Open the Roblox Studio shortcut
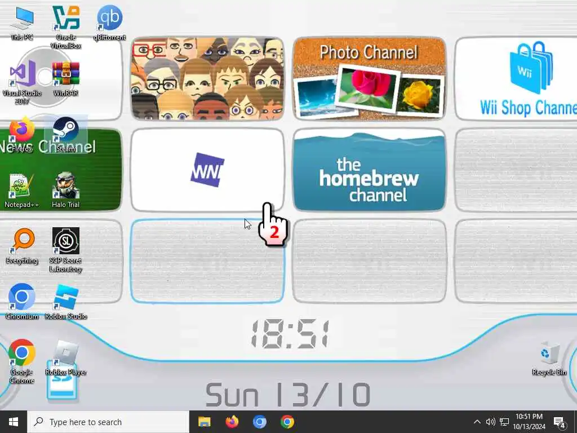 [66, 302]
